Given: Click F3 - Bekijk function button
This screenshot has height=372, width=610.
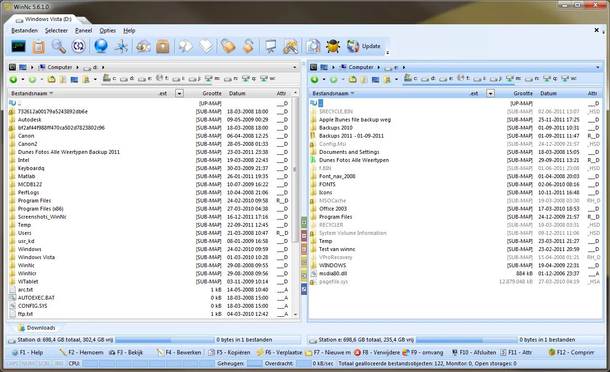Looking at the screenshot, I should pos(126,352).
